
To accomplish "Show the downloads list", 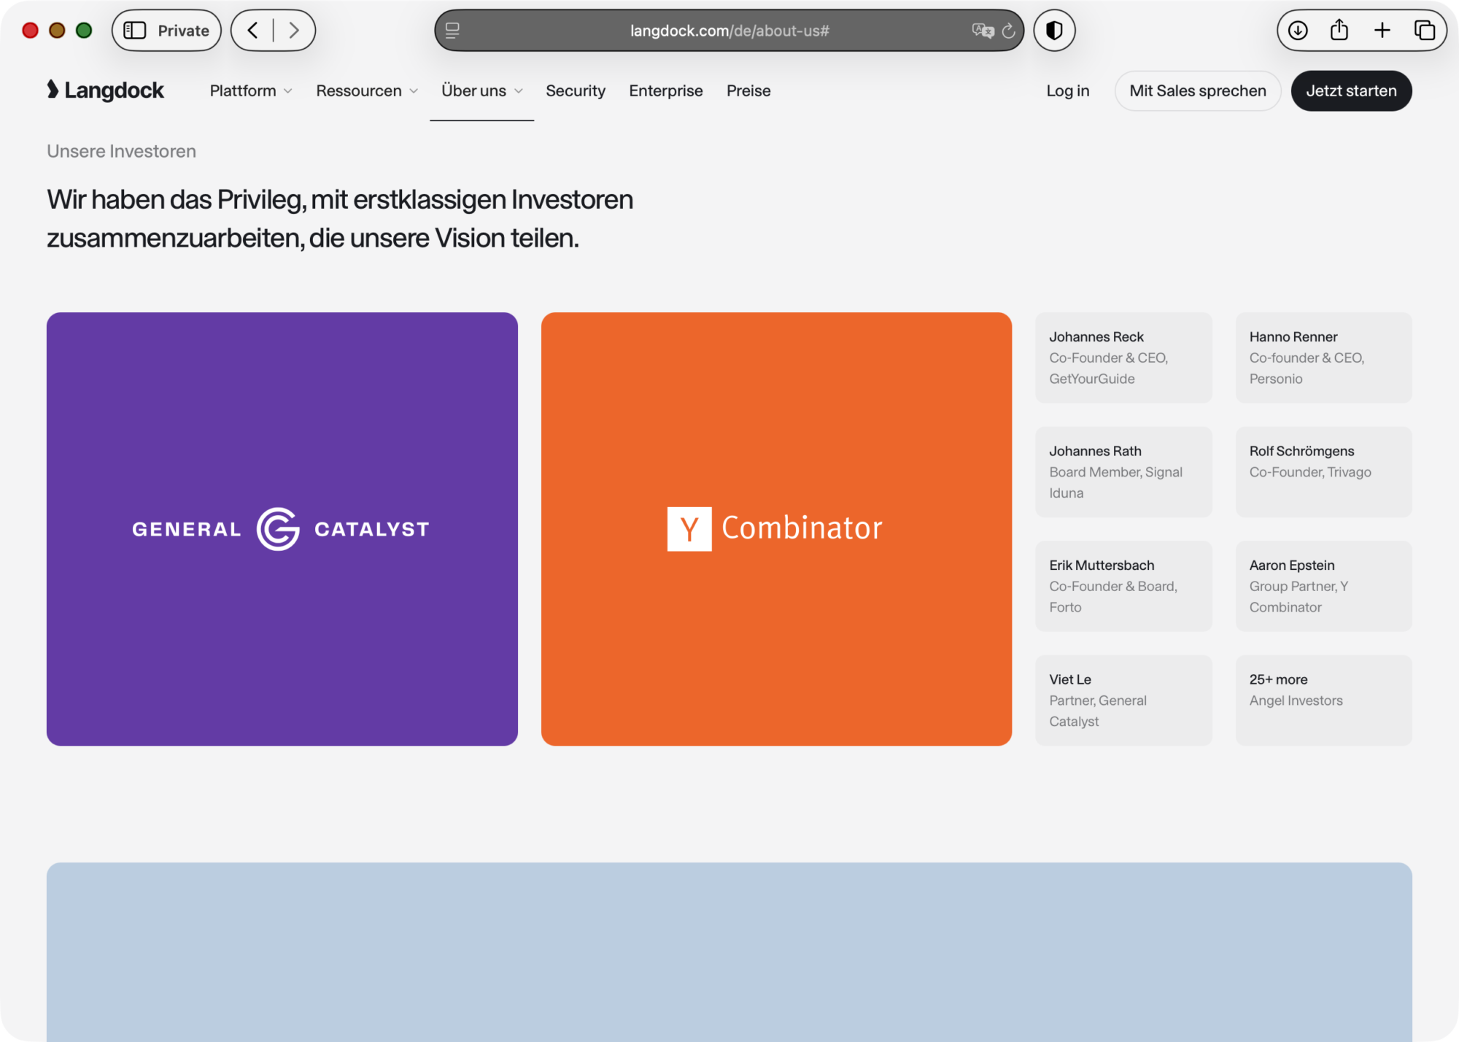I will [1298, 31].
